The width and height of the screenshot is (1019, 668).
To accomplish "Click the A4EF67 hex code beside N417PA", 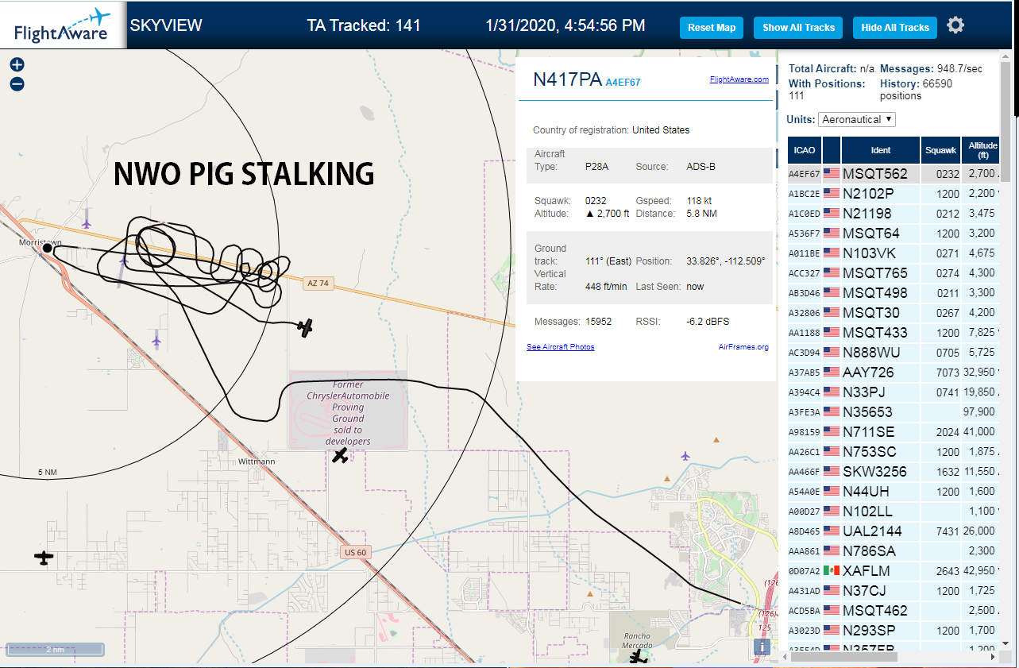I will pos(623,82).
